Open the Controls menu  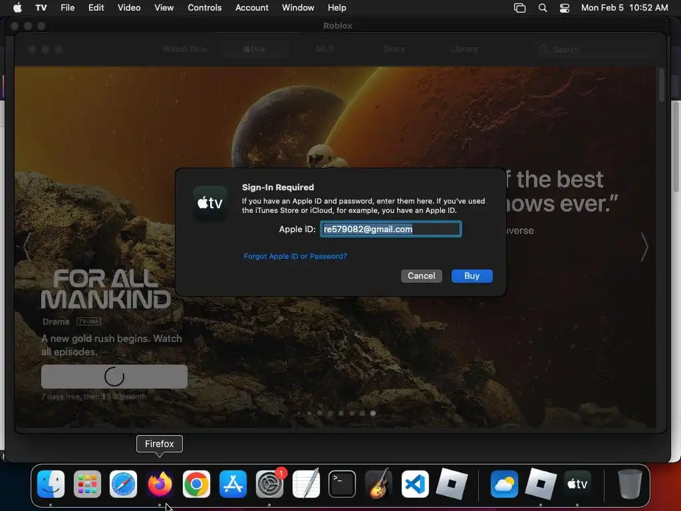(x=205, y=8)
